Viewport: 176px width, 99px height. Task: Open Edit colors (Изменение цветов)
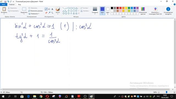(143, 11)
